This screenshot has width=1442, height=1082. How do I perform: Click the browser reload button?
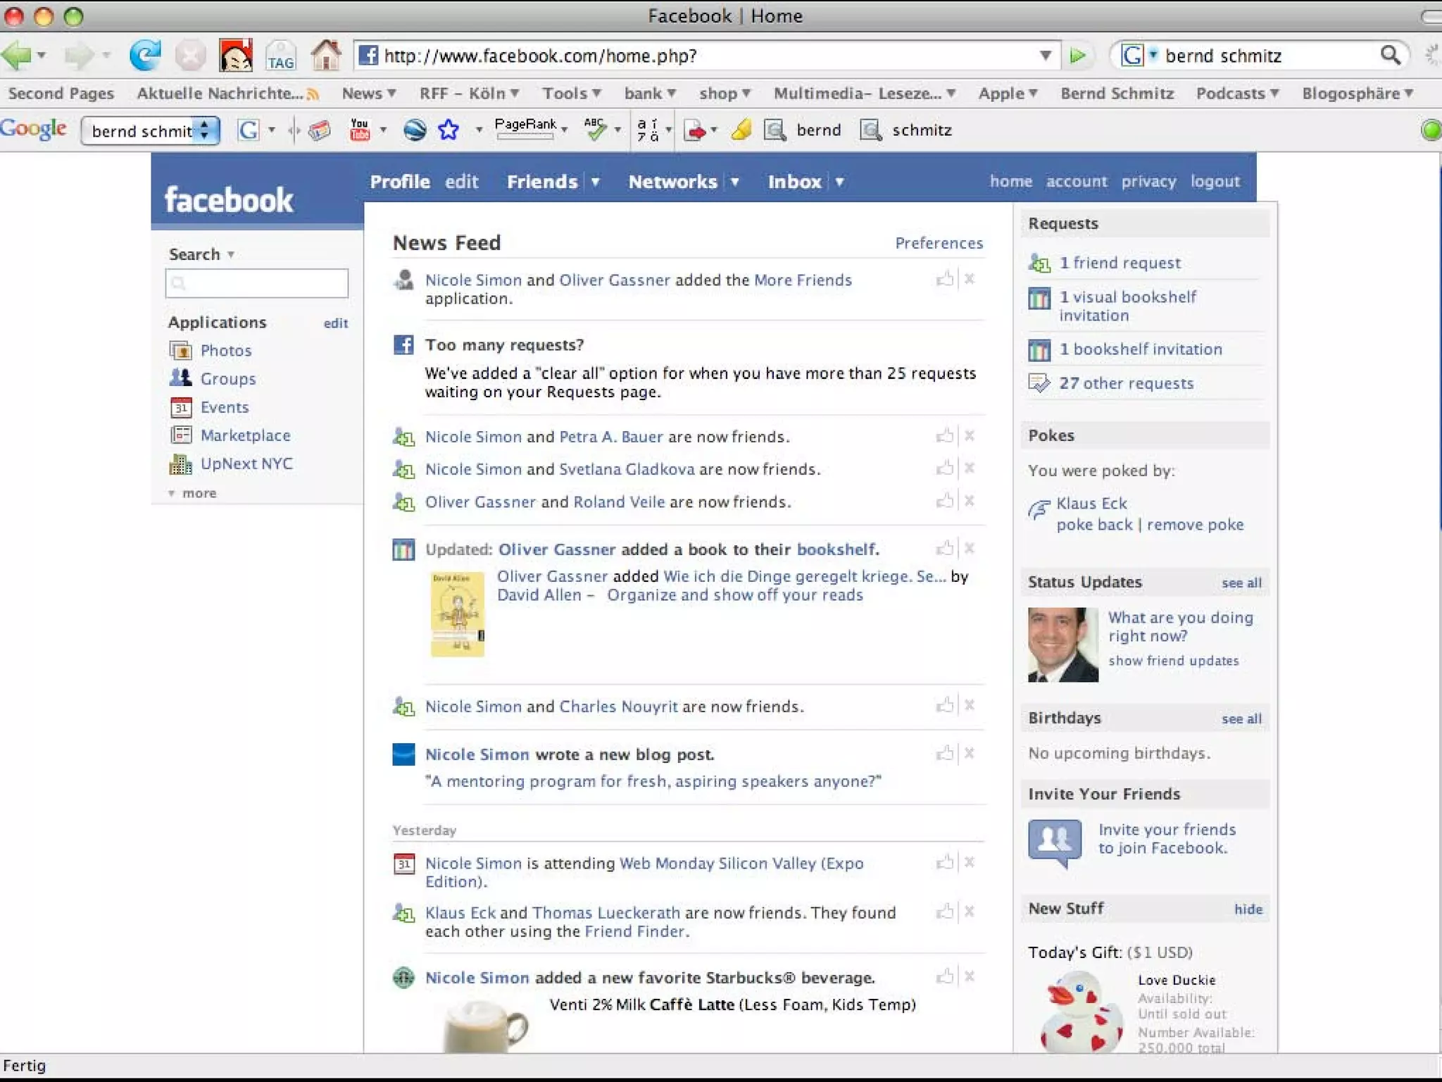pyautogui.click(x=145, y=55)
